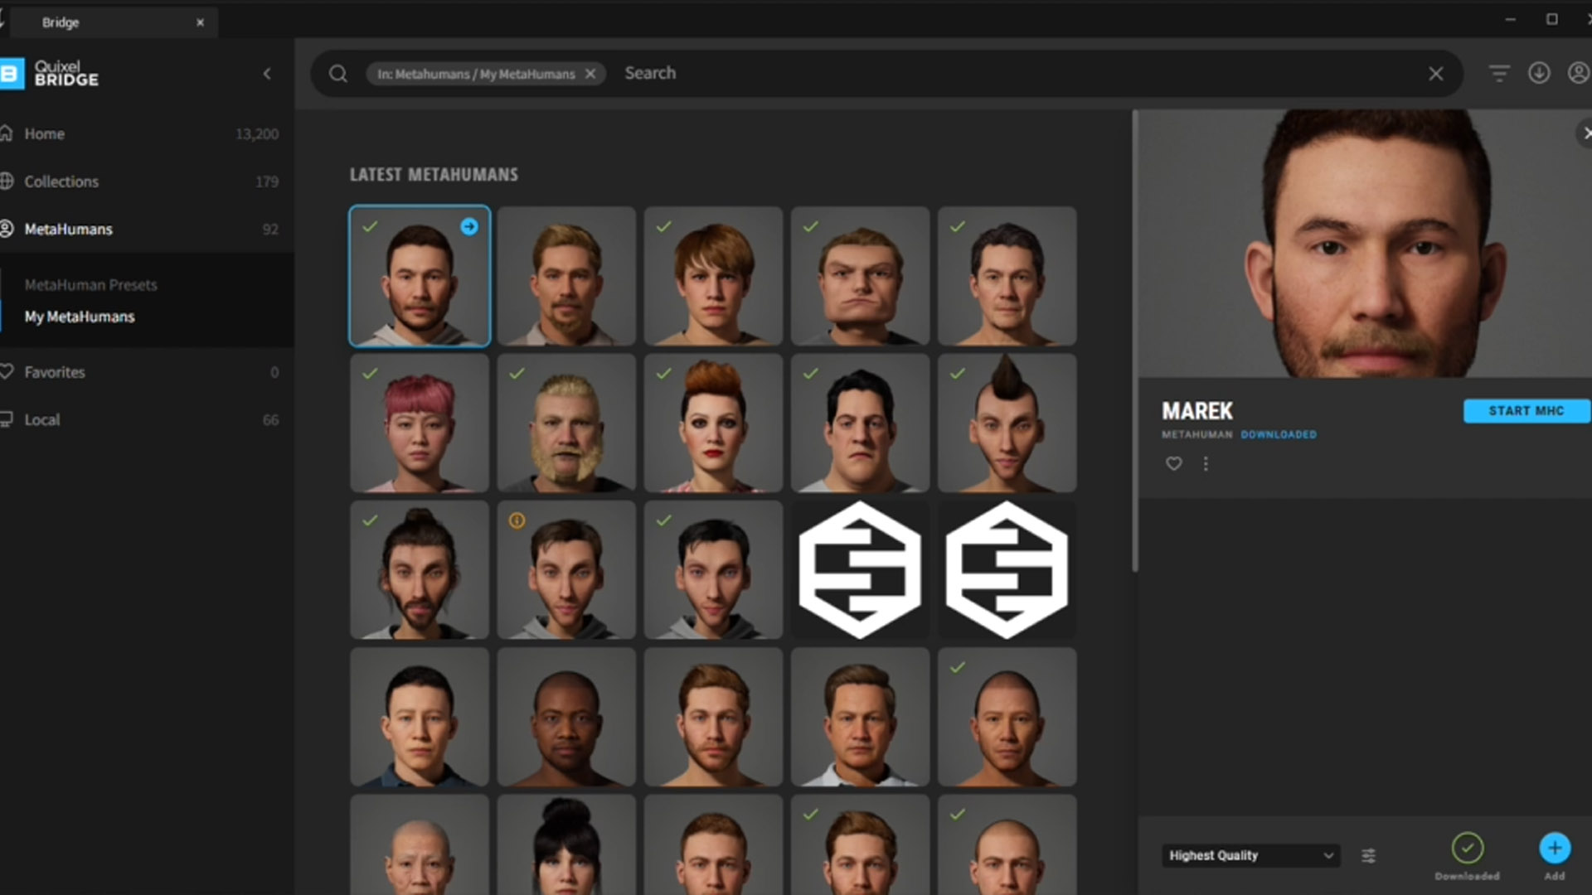1592x895 pixels.
Task: Favorite Marek with the heart icon
Action: click(x=1173, y=464)
